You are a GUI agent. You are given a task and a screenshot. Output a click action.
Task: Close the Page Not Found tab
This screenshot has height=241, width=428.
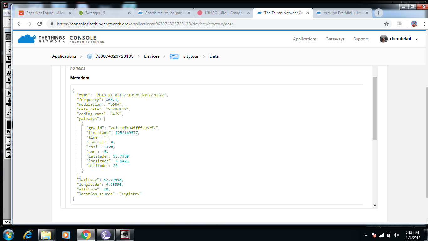[x=70, y=13]
